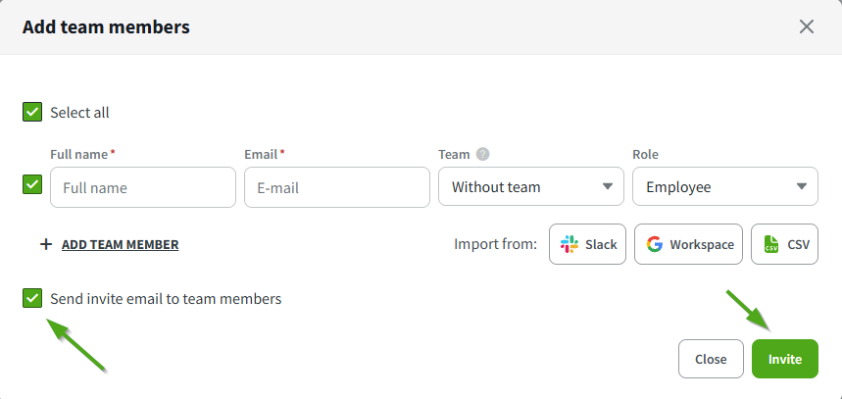Click the Team dropdown arrow
842x399 pixels.
607,186
